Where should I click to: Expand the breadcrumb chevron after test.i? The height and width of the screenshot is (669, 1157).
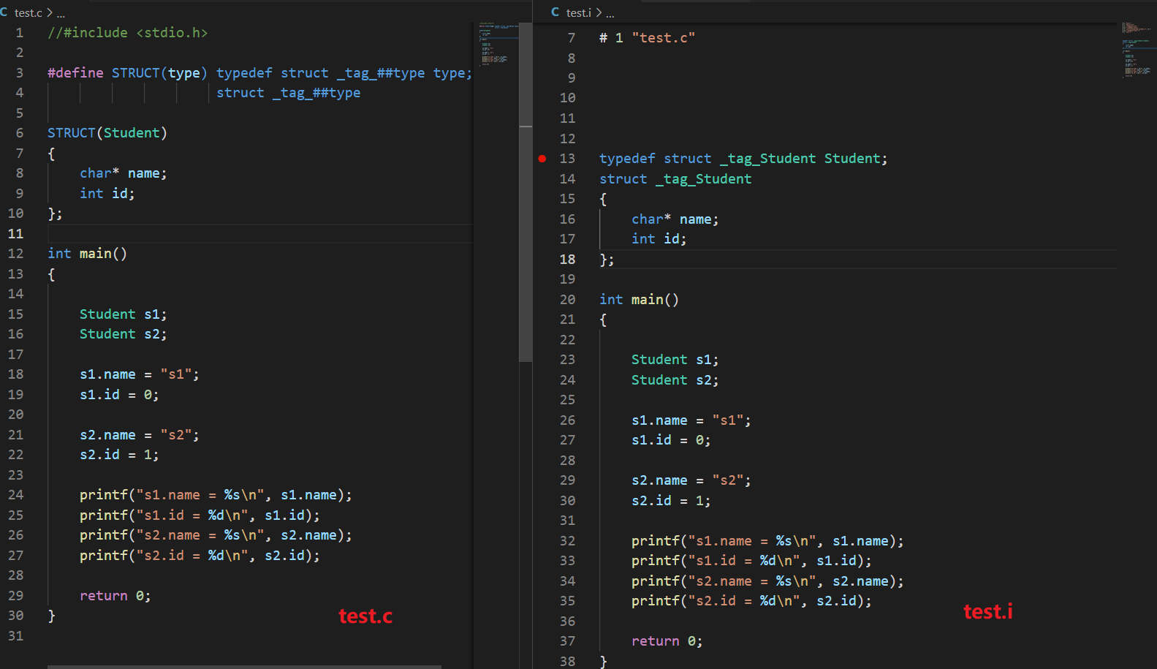point(599,13)
